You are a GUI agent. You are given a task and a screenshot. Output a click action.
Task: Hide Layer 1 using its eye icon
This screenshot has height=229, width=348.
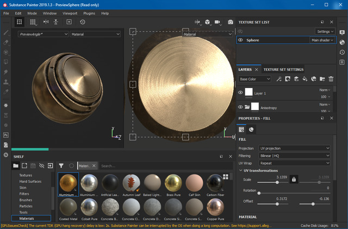240,92
